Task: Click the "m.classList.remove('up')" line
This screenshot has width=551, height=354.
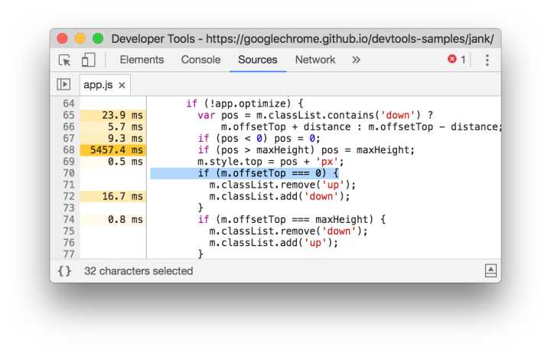Action: pyautogui.click(x=282, y=185)
